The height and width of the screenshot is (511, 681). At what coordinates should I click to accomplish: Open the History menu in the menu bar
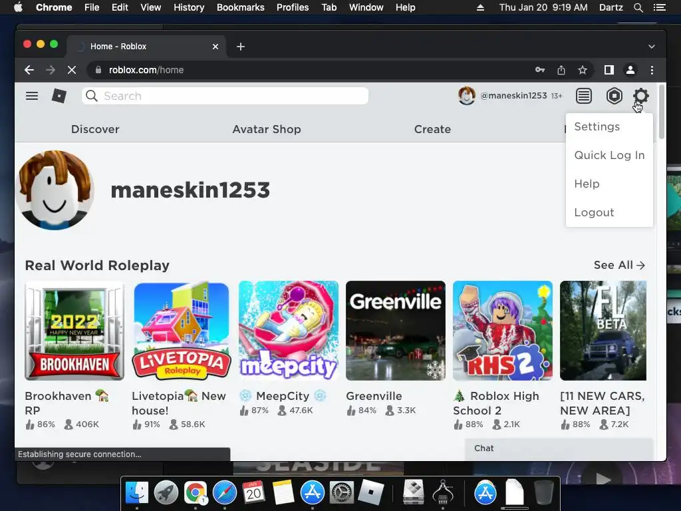(x=189, y=7)
